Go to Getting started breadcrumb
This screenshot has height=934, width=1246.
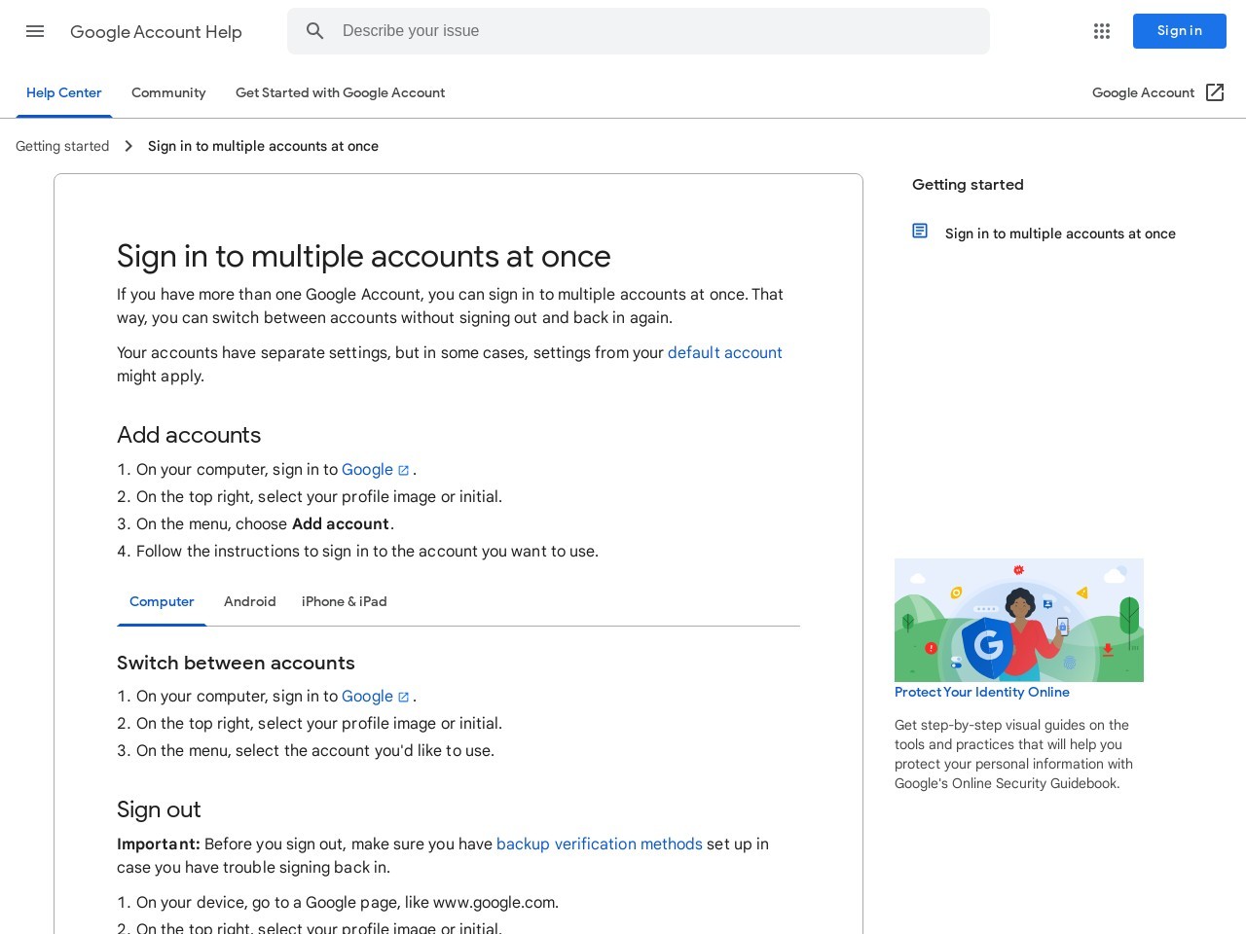[62, 146]
